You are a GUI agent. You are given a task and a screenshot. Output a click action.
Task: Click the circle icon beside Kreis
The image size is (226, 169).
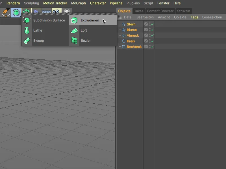(x=123, y=41)
